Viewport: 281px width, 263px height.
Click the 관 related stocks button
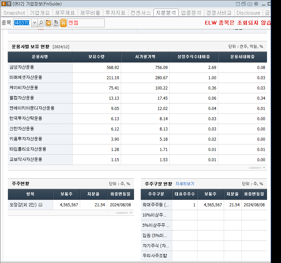coord(56,23)
